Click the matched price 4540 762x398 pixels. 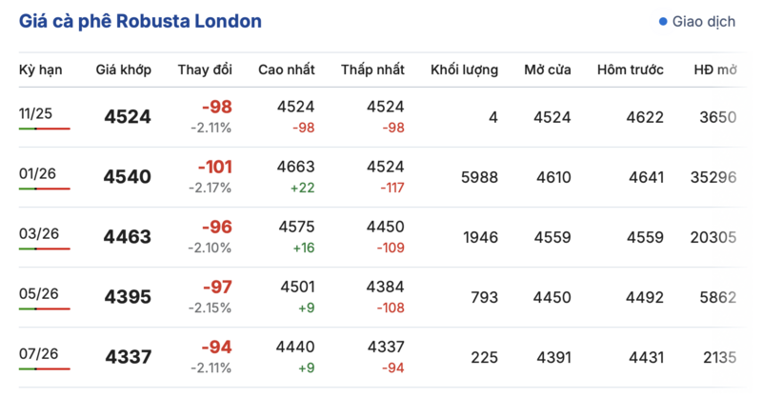[128, 177]
